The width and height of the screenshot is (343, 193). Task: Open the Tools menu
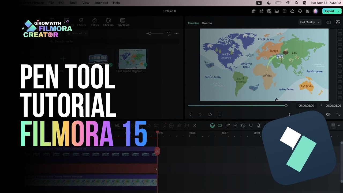click(x=73, y=3)
